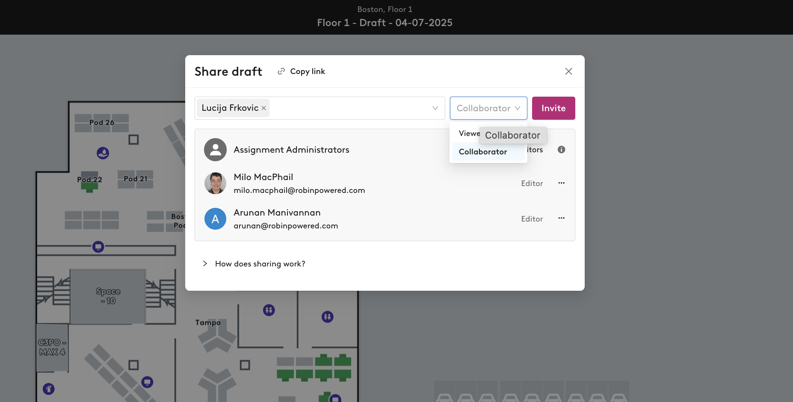Screen dimensions: 793x402
Task: Click amenity icon below Pod 26
Action: [103, 153]
